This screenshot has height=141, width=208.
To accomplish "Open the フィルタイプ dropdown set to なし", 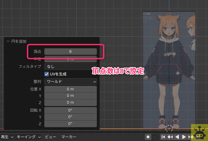I will 71,67.
